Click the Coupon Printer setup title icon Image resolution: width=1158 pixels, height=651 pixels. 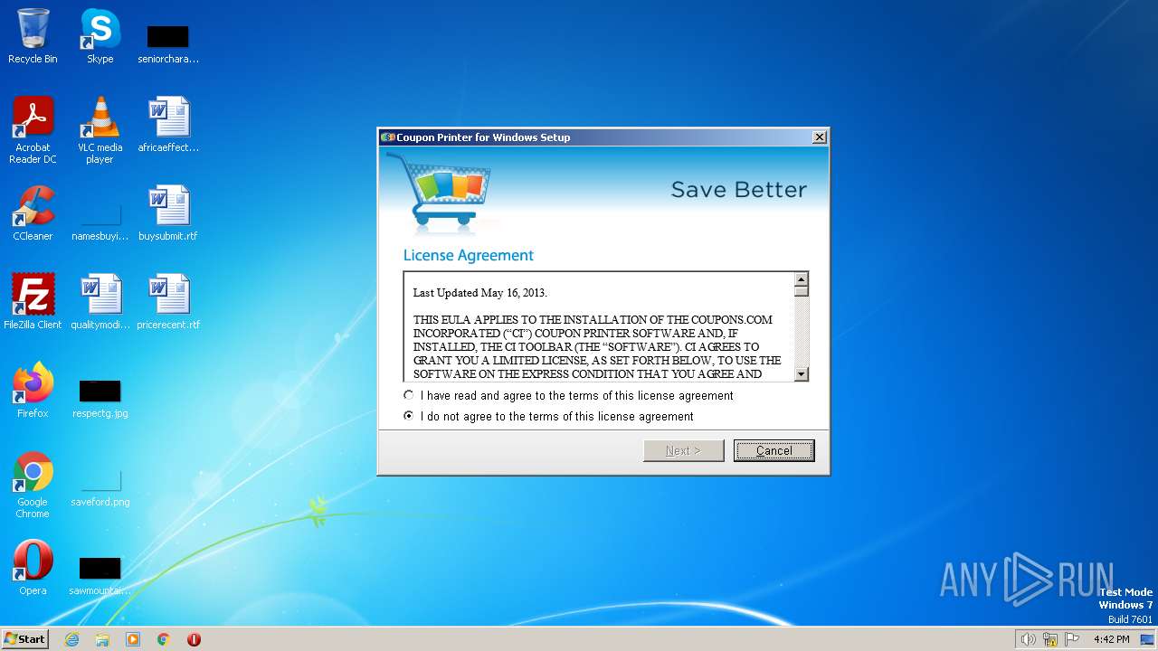[387, 137]
